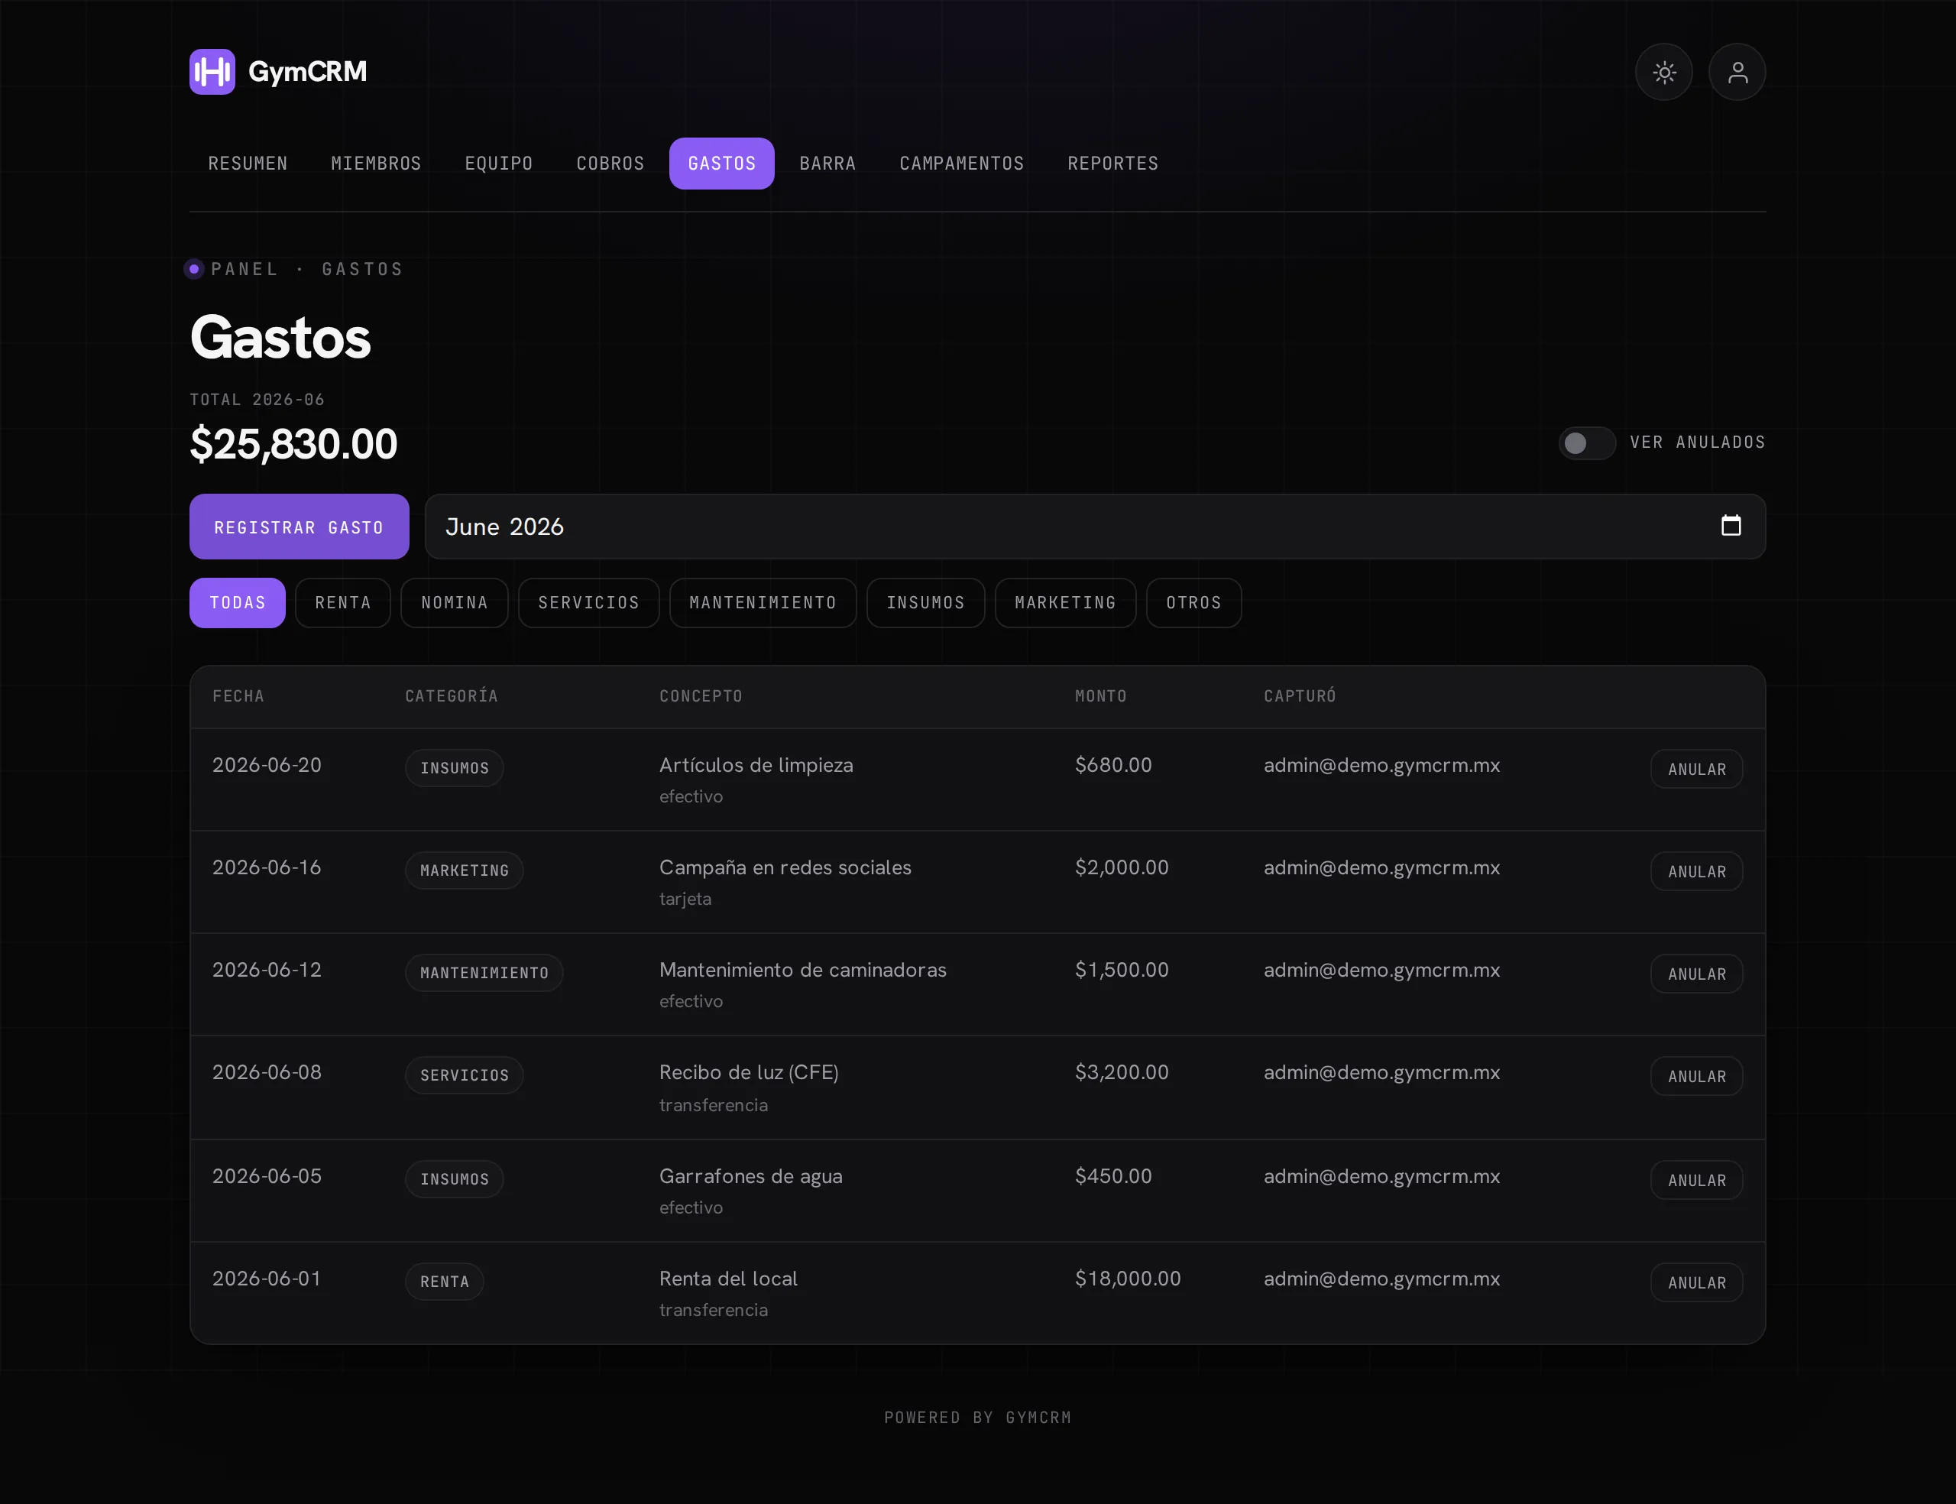Click the Categoría column header
Viewport: 1956px width, 1504px height.
451,696
